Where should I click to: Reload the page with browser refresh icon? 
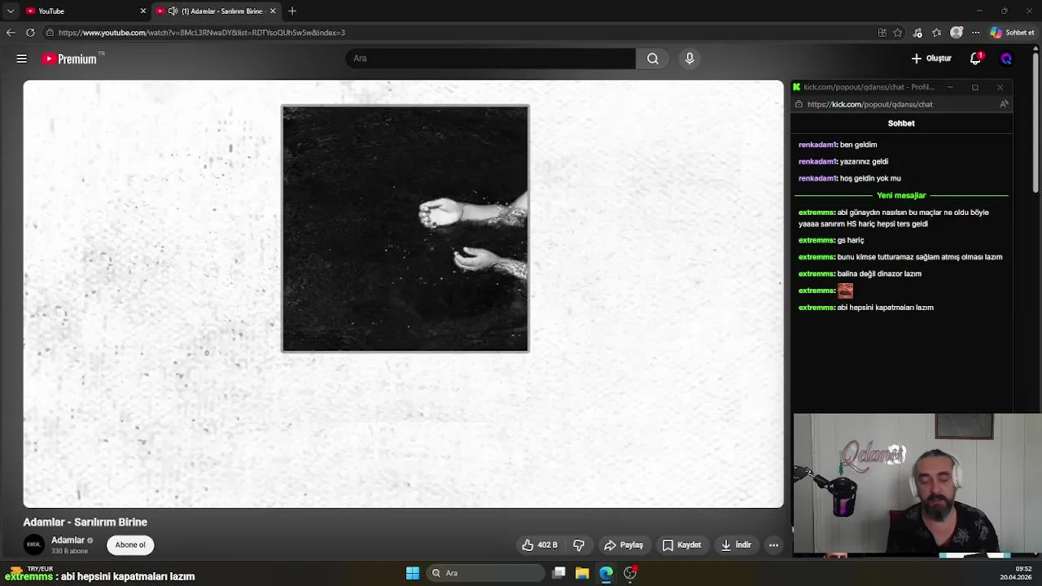click(30, 33)
